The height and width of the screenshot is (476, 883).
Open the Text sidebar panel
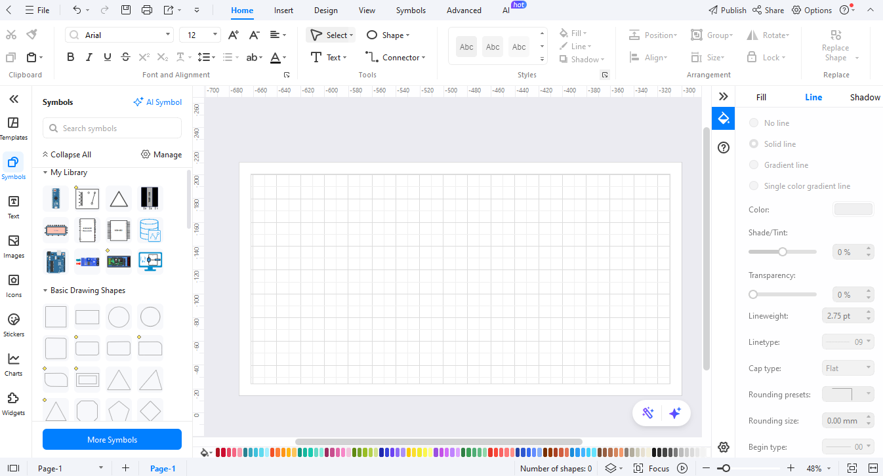point(13,207)
